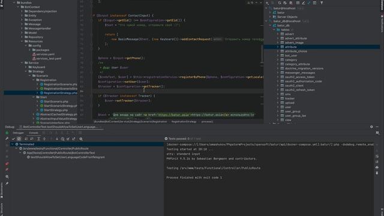Toggle mute breakpoints in debug sidebar
This screenshot has height=216, width=384.
point(7,169)
